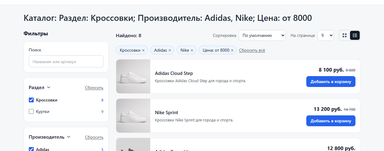Switch to list view layout
This screenshot has height=151, width=384.
tap(355, 35)
